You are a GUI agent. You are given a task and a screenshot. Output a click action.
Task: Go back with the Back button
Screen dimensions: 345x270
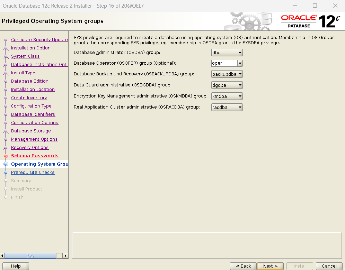coord(244,266)
